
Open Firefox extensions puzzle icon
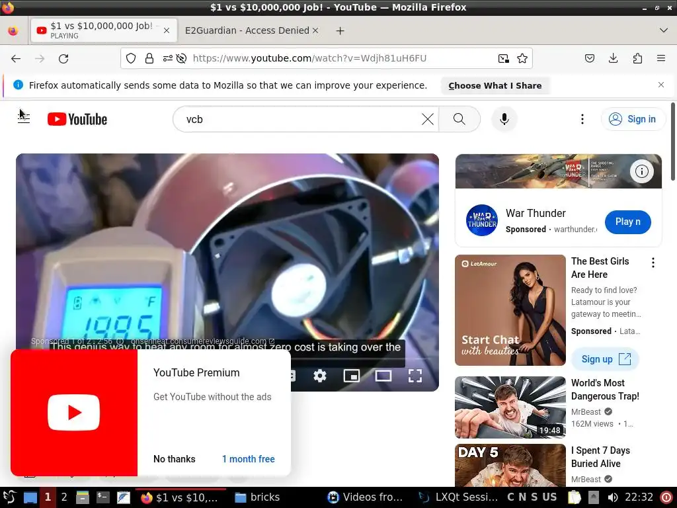637,58
